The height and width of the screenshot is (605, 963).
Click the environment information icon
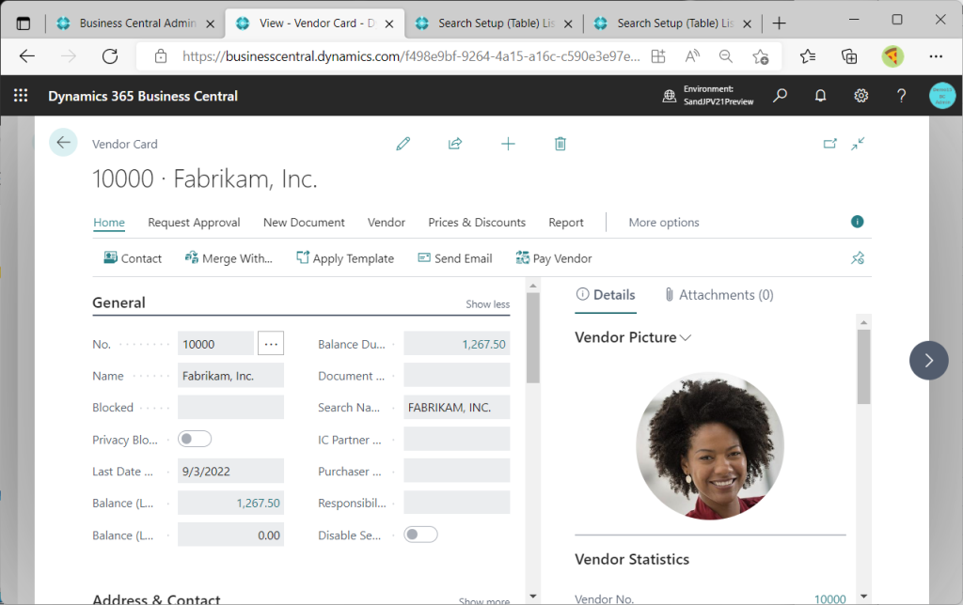pos(670,96)
